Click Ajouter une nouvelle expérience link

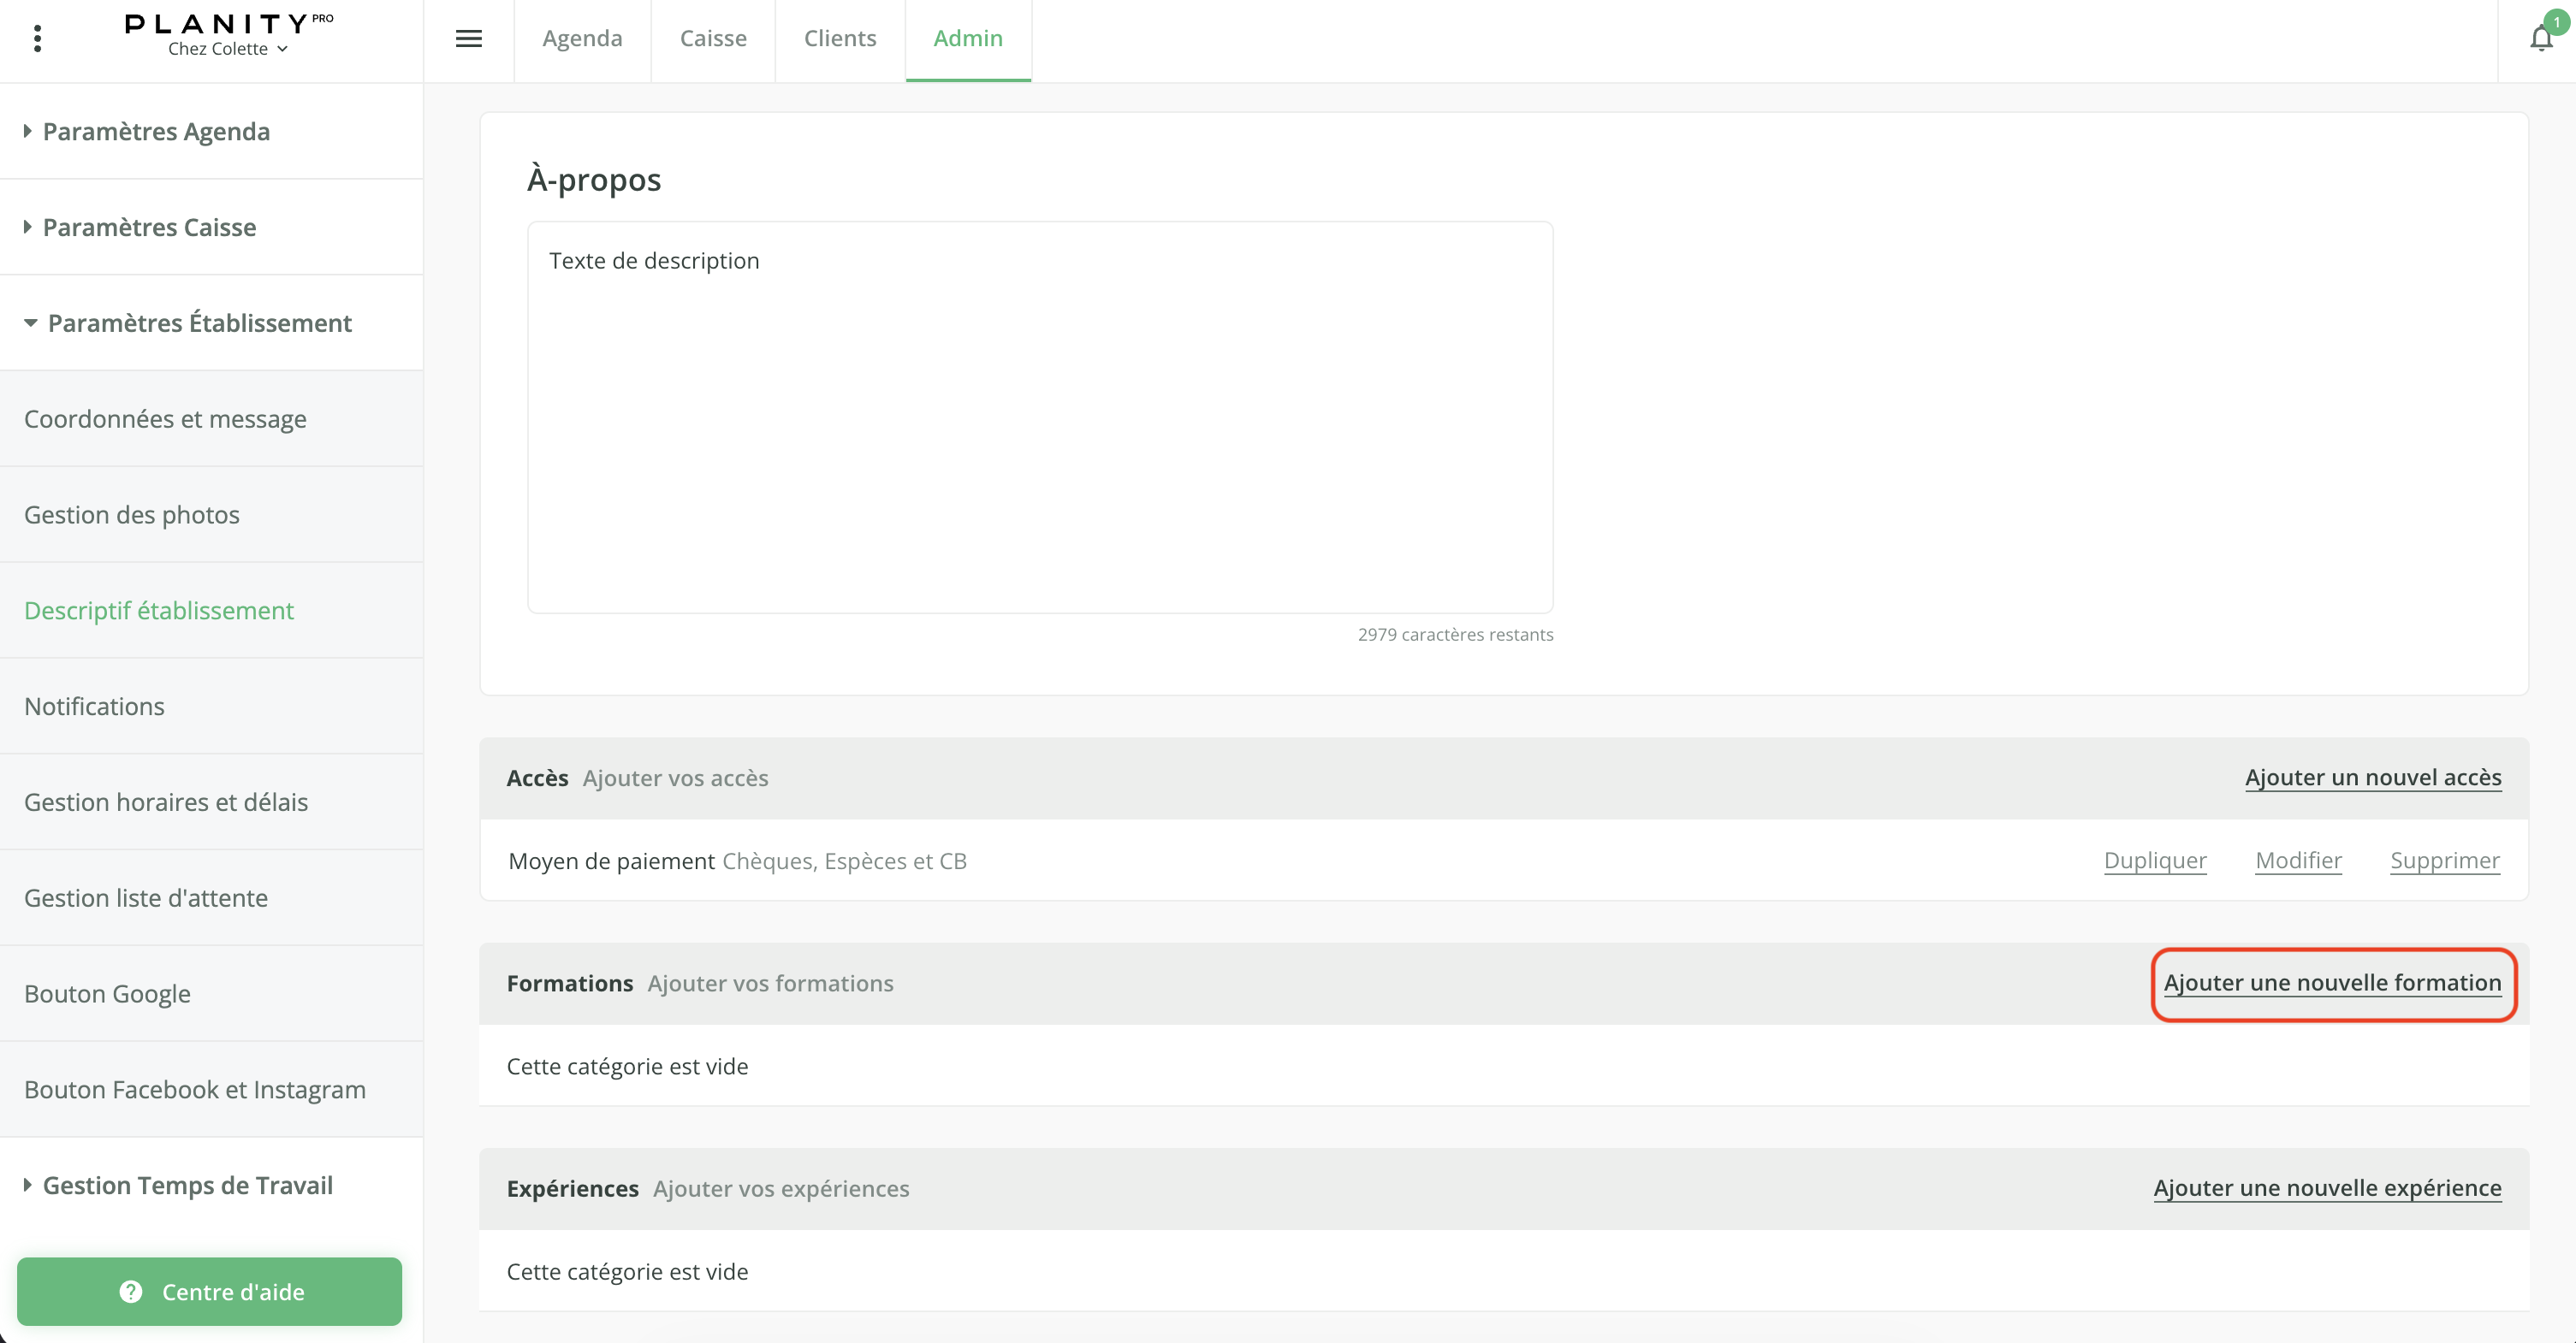(2327, 1188)
